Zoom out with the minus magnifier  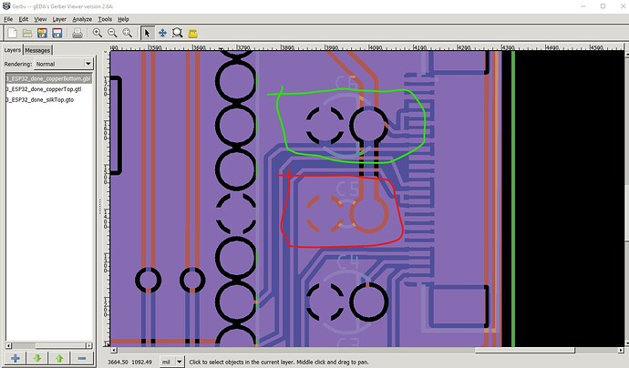click(112, 33)
